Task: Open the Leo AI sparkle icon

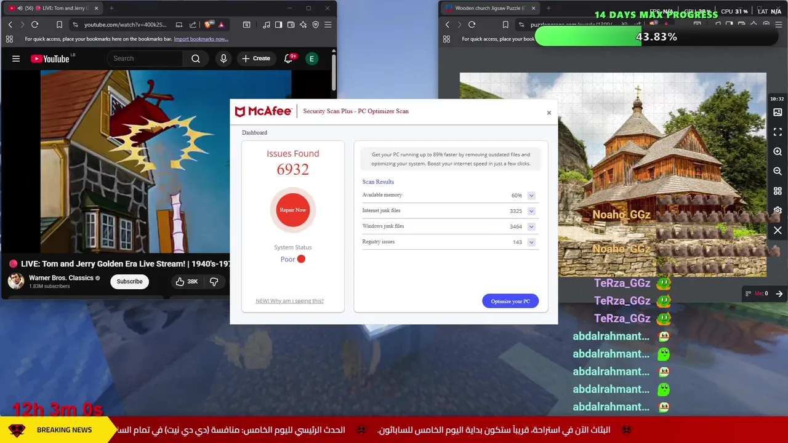Action: (303, 25)
